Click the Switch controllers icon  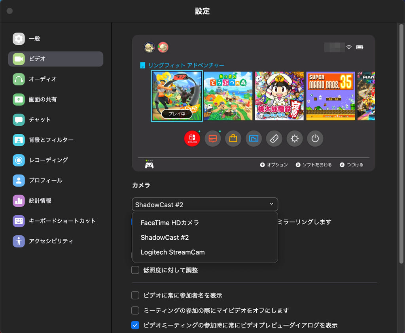(274, 138)
